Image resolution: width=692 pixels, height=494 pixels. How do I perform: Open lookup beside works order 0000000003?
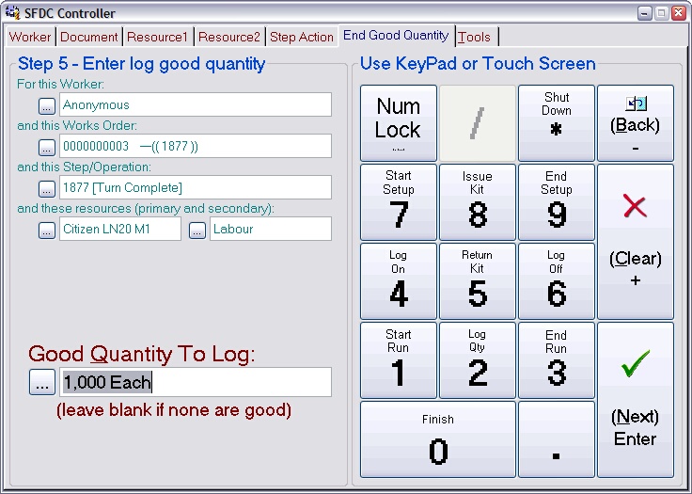47,148
